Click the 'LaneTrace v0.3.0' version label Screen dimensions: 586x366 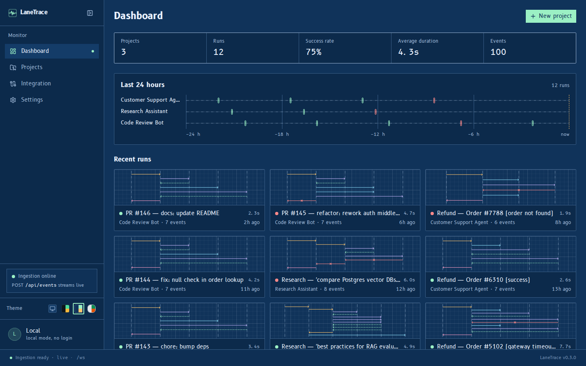[558, 358]
